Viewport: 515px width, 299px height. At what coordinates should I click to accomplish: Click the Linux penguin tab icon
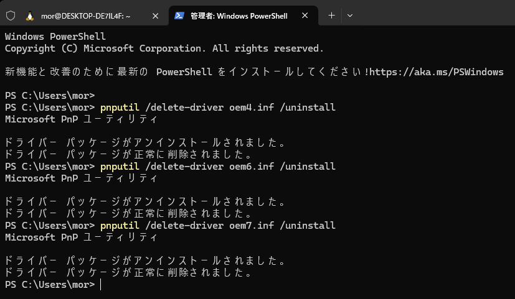click(30, 16)
